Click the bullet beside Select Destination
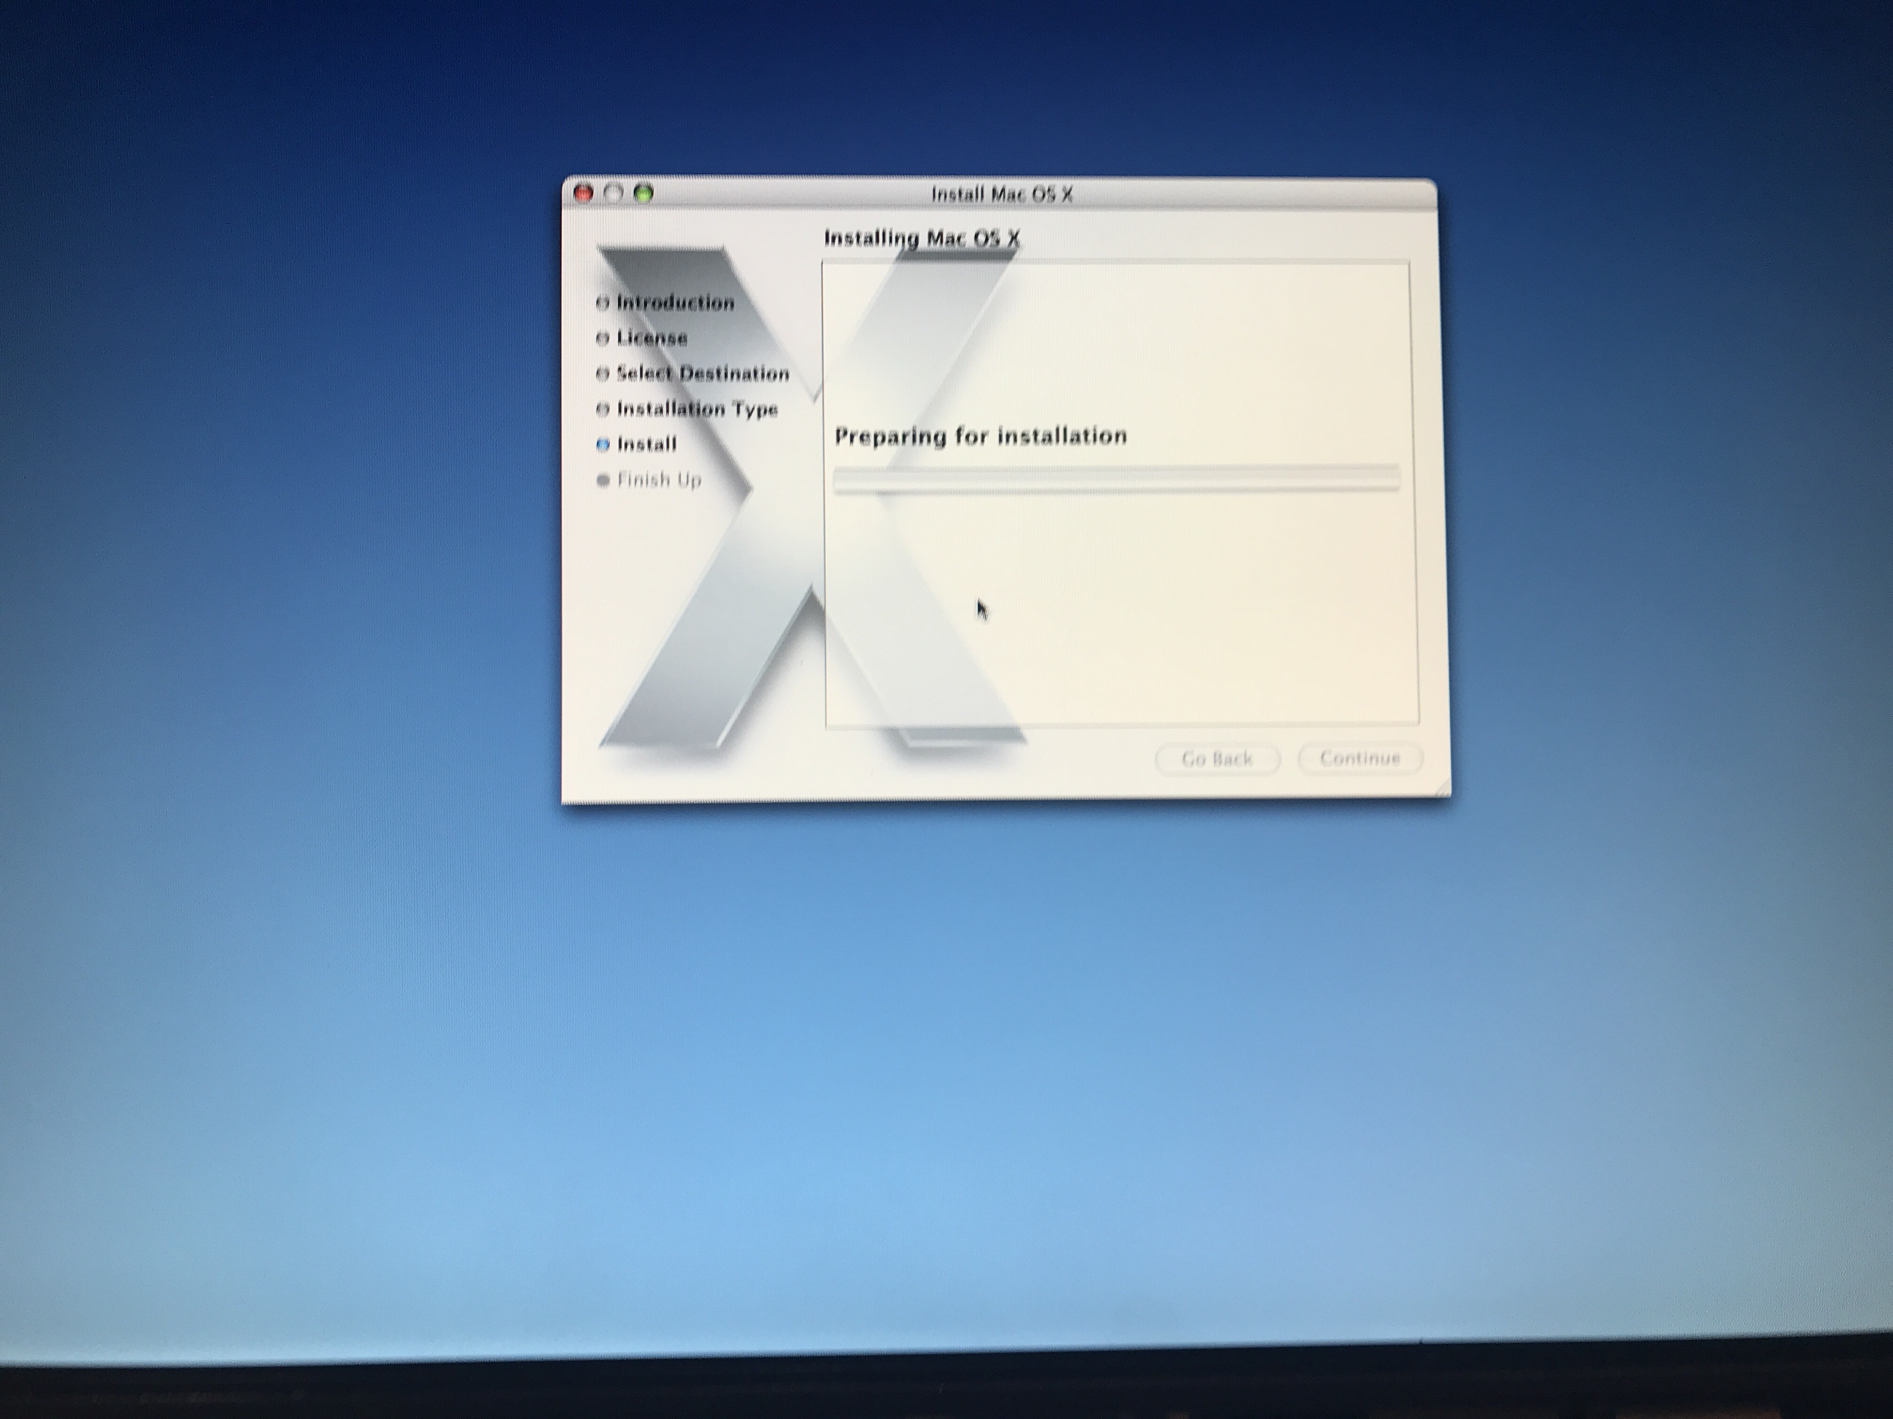The image size is (1893, 1419). 602,374
